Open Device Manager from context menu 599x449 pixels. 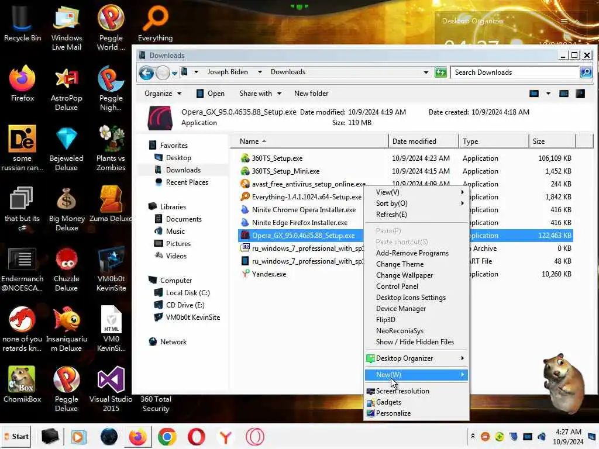[x=416, y=309]
